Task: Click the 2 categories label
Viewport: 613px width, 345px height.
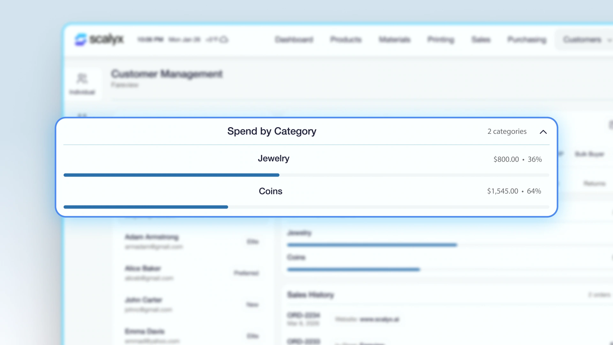Action: coord(507,132)
